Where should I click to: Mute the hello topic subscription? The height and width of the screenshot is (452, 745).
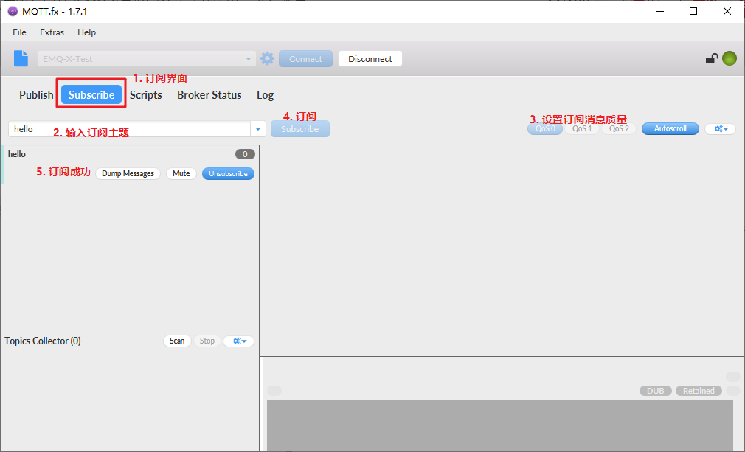(x=181, y=174)
